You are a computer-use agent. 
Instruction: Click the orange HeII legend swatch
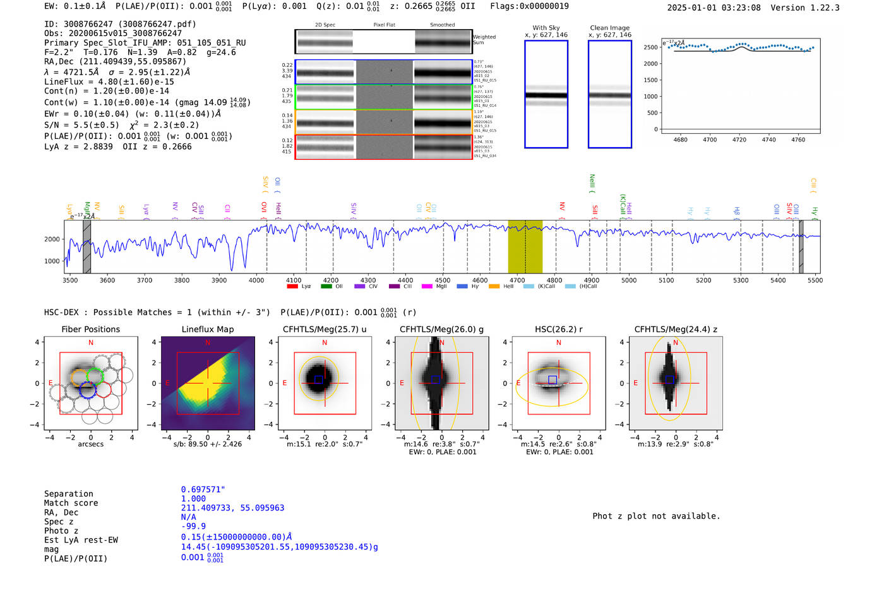(494, 287)
